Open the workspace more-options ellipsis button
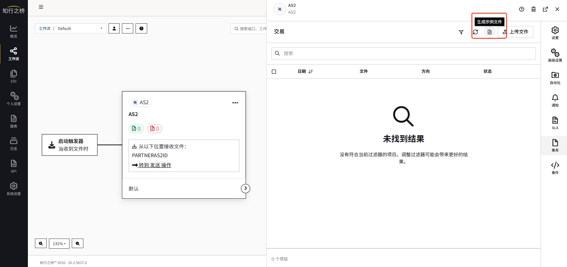 128,28
